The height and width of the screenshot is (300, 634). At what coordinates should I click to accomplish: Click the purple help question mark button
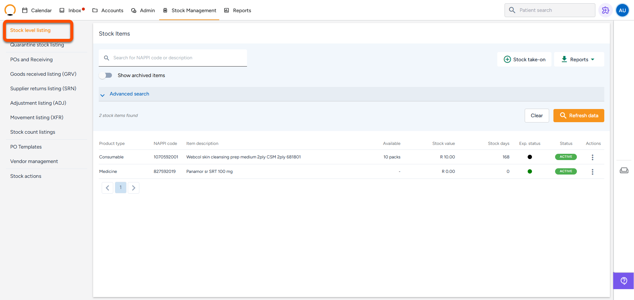click(x=623, y=281)
